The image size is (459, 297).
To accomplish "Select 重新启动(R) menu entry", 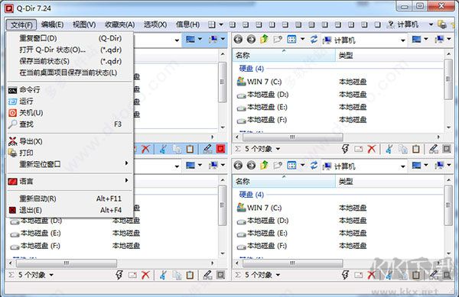I will click(70, 199).
